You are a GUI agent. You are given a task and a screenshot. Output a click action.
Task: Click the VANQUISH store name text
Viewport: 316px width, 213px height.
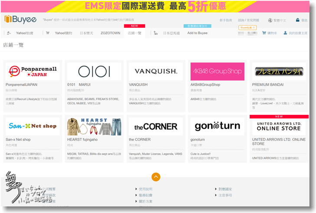pos(138,85)
